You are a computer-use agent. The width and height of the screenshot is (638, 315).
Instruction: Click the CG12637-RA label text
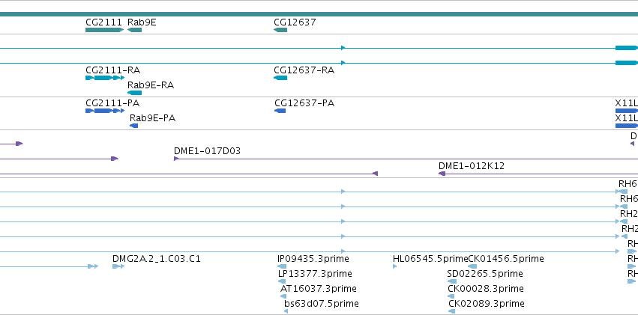[x=304, y=70]
